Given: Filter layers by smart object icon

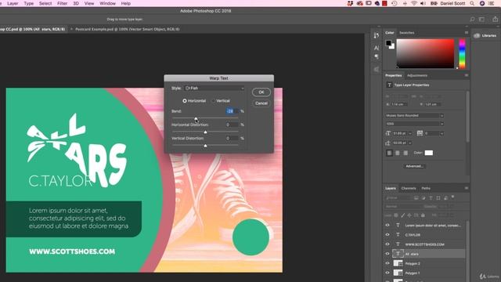Looking at the screenshot, I should (x=445, y=198).
